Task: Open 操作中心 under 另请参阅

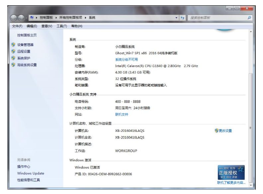Action: (24, 167)
